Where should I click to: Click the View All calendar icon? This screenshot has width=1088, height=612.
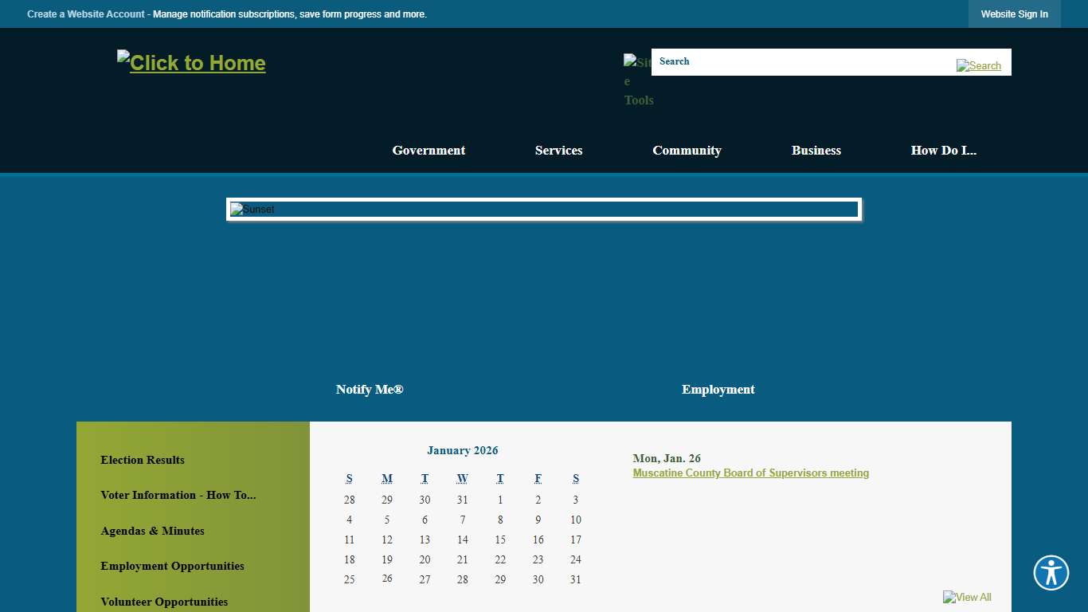click(x=966, y=597)
